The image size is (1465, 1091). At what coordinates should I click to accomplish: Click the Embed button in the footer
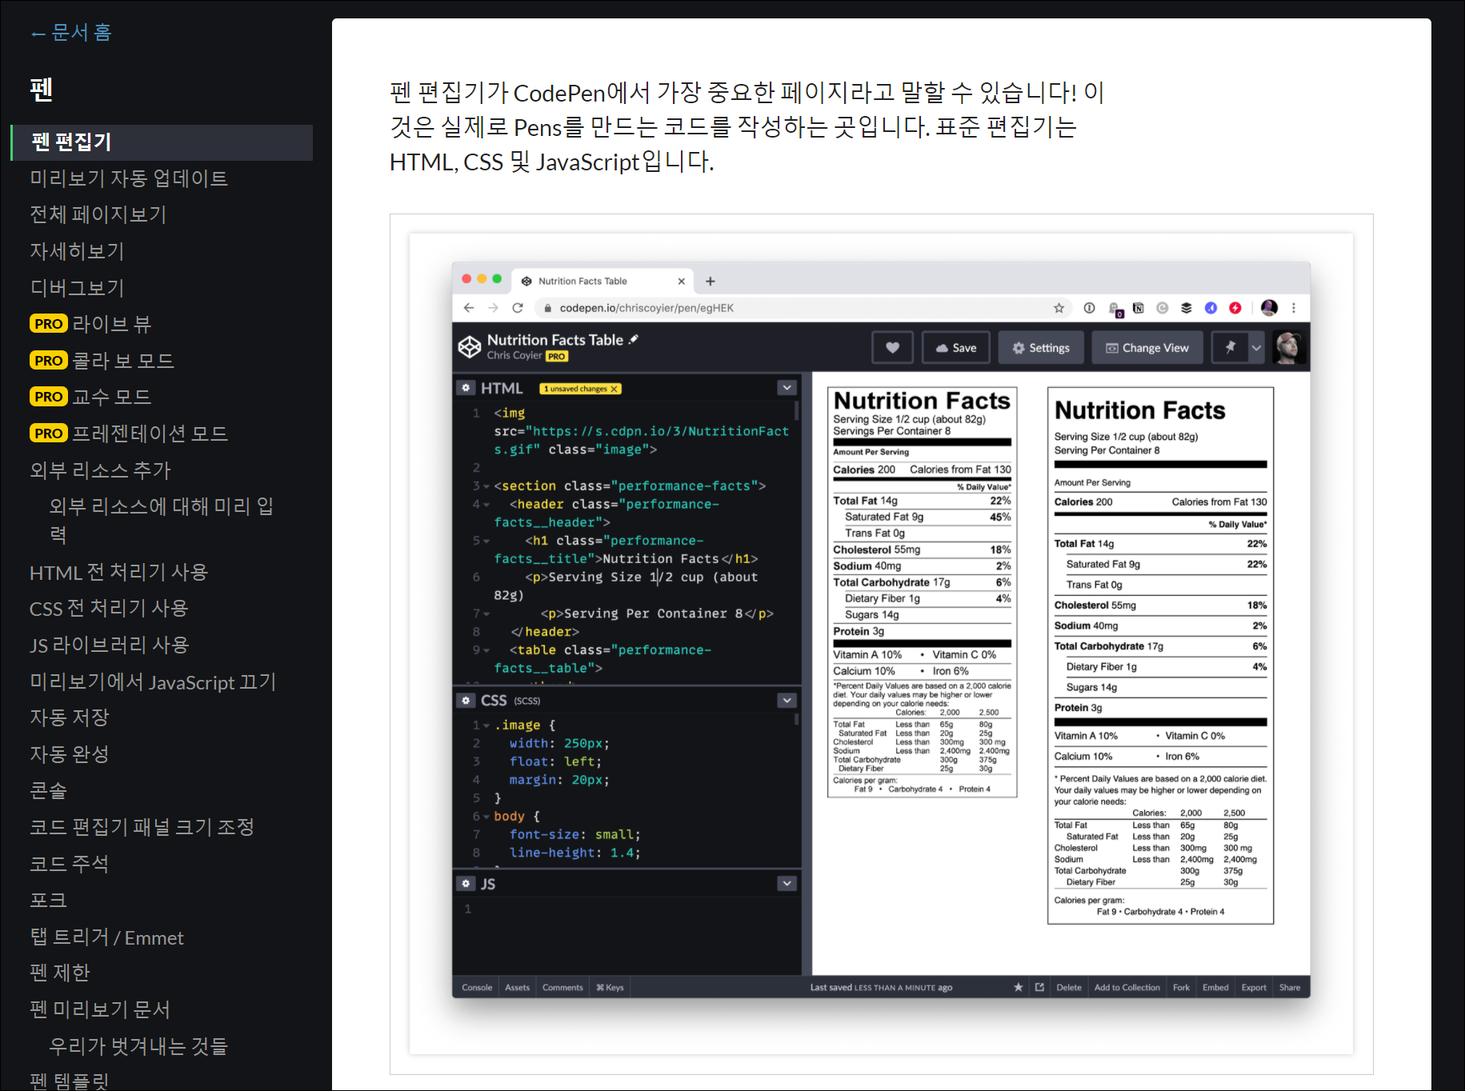(1215, 988)
